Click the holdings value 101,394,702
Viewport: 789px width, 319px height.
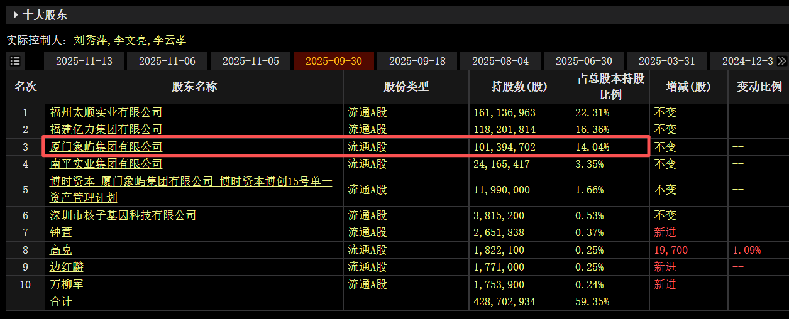[505, 147]
